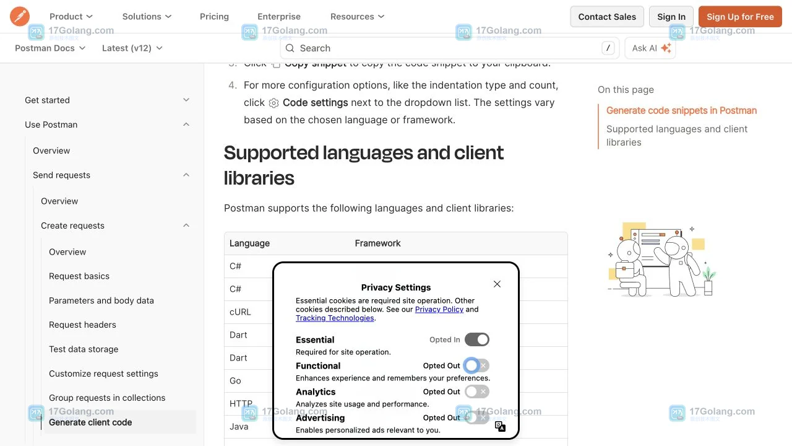Click the Go table cell
The image size is (792, 446).
click(235, 381)
